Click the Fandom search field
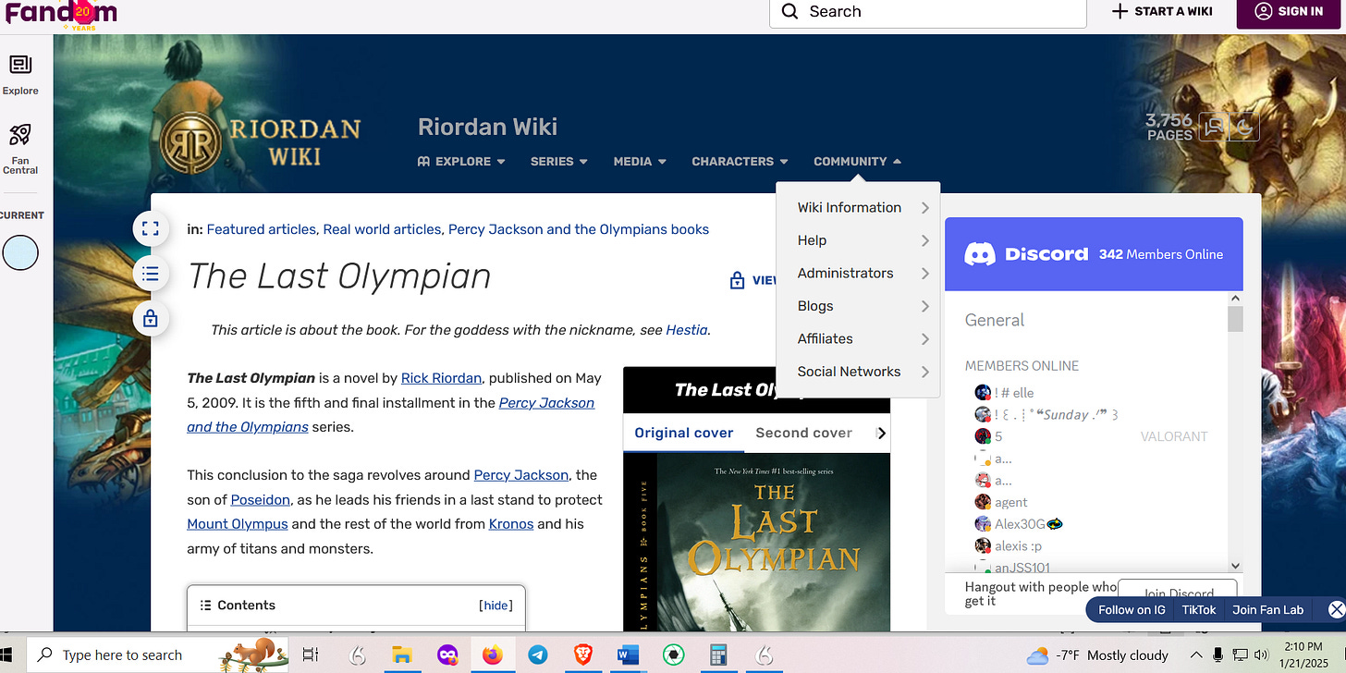Screen dimensions: 1346x673 (x=927, y=12)
